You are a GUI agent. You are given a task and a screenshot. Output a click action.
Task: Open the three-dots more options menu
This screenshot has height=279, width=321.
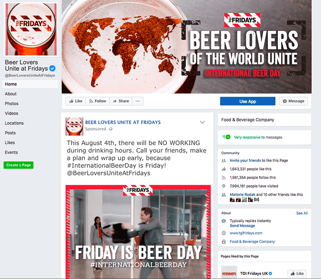(x=138, y=101)
